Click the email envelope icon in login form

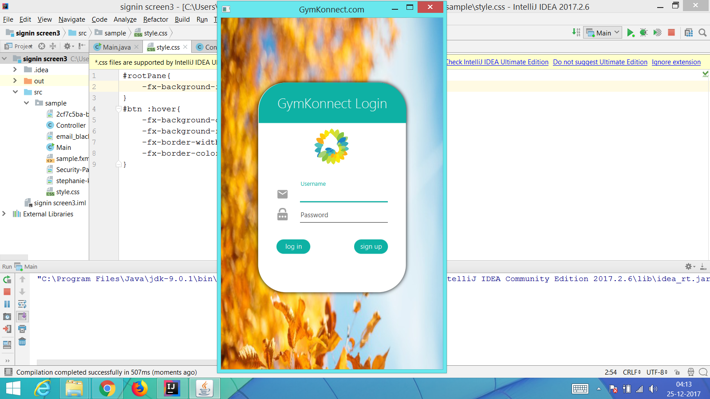pyautogui.click(x=283, y=194)
